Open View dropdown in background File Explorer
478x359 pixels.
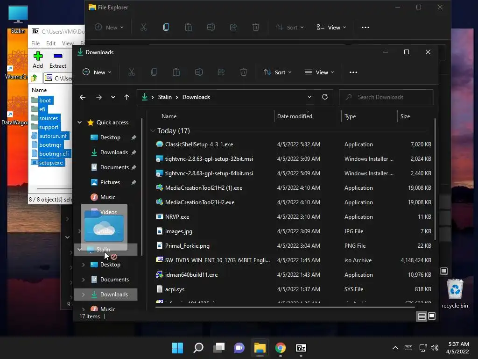pos(331,28)
